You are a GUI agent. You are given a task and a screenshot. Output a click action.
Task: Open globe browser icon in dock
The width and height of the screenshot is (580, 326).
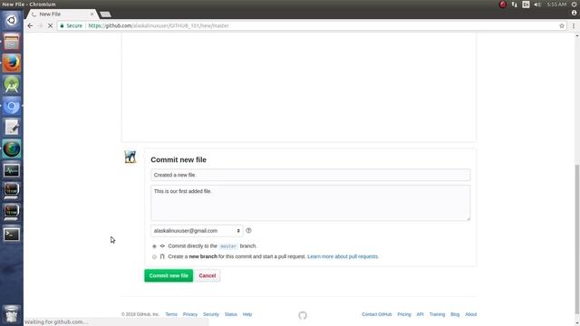point(12,149)
